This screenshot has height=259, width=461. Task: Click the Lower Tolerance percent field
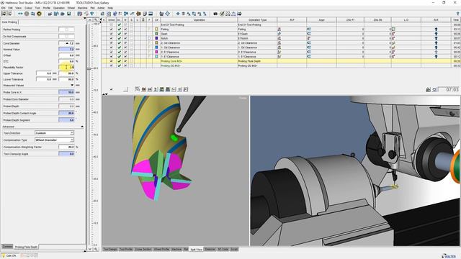[66, 79]
